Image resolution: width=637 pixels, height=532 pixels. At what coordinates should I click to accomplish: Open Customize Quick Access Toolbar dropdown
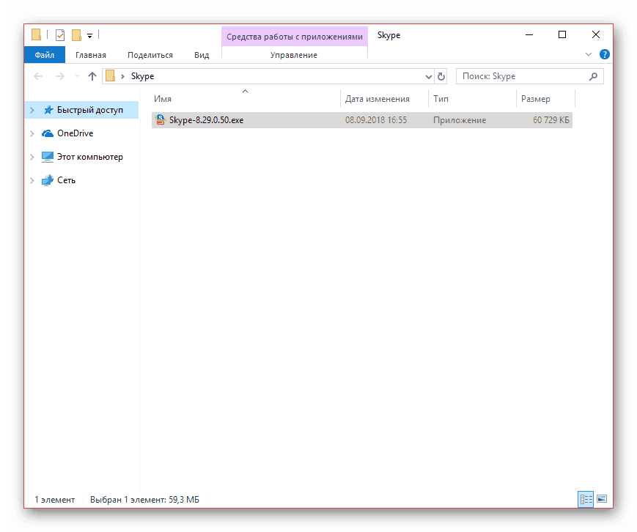coord(89,36)
